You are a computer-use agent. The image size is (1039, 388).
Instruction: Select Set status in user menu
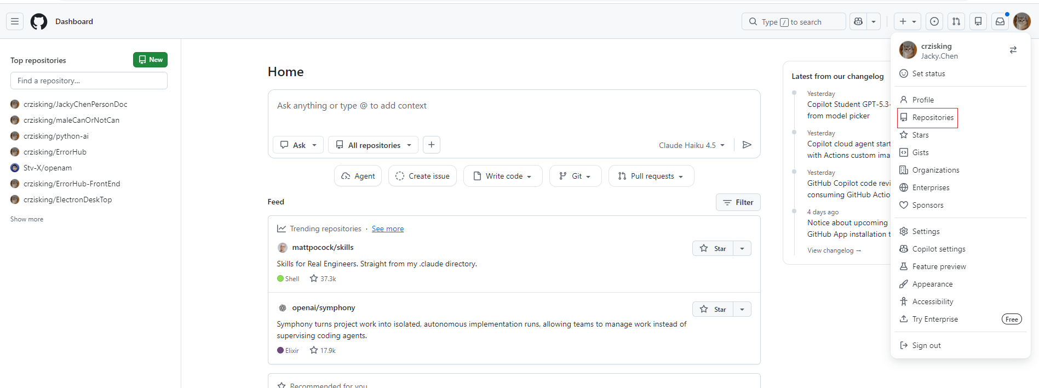(961, 73)
